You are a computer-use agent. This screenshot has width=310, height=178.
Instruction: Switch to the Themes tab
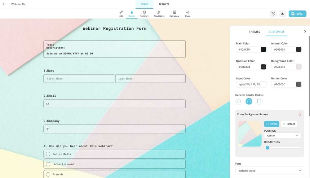[254, 32]
